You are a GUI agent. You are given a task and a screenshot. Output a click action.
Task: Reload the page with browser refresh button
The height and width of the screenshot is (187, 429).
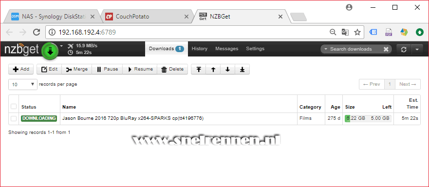click(x=37, y=32)
